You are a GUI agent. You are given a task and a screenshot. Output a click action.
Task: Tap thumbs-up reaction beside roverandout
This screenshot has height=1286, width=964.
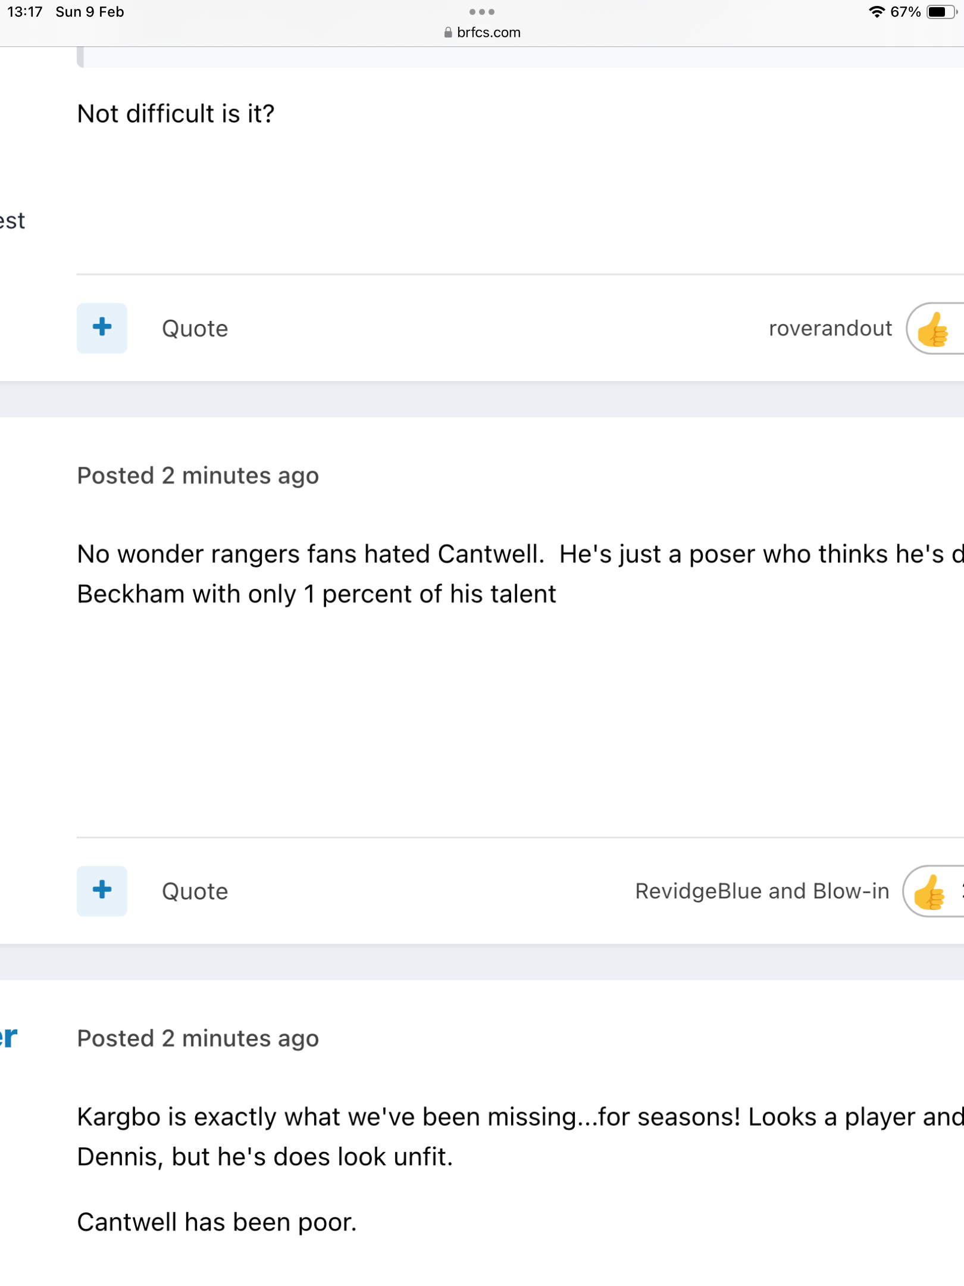pyautogui.click(x=933, y=329)
